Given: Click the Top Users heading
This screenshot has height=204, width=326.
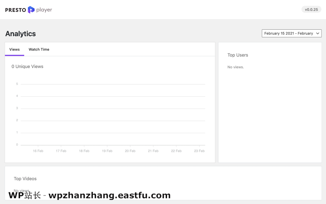Looking at the screenshot, I should [238, 55].
